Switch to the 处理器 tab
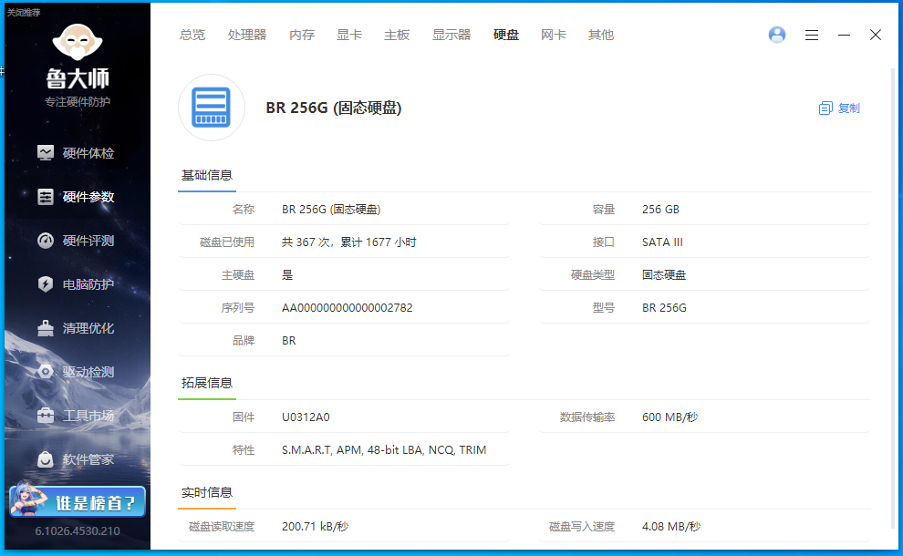The height and width of the screenshot is (556, 903). [x=247, y=35]
